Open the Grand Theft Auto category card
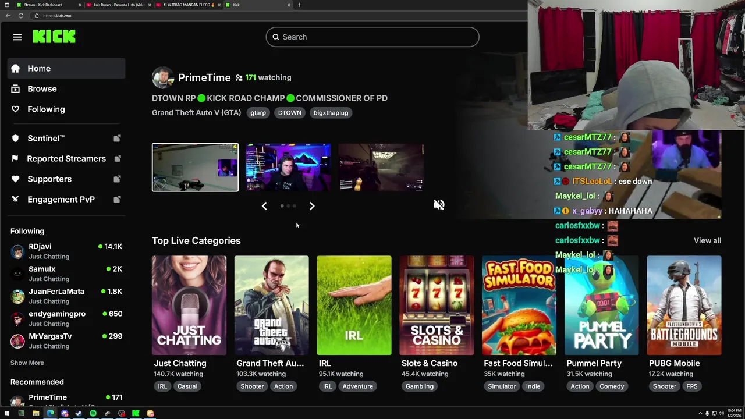Image resolution: width=745 pixels, height=419 pixels. point(272,305)
